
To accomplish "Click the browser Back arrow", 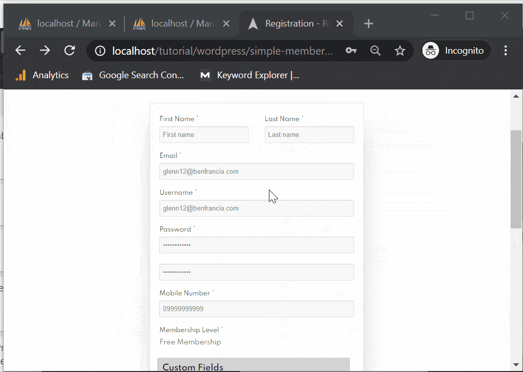I will tap(20, 50).
